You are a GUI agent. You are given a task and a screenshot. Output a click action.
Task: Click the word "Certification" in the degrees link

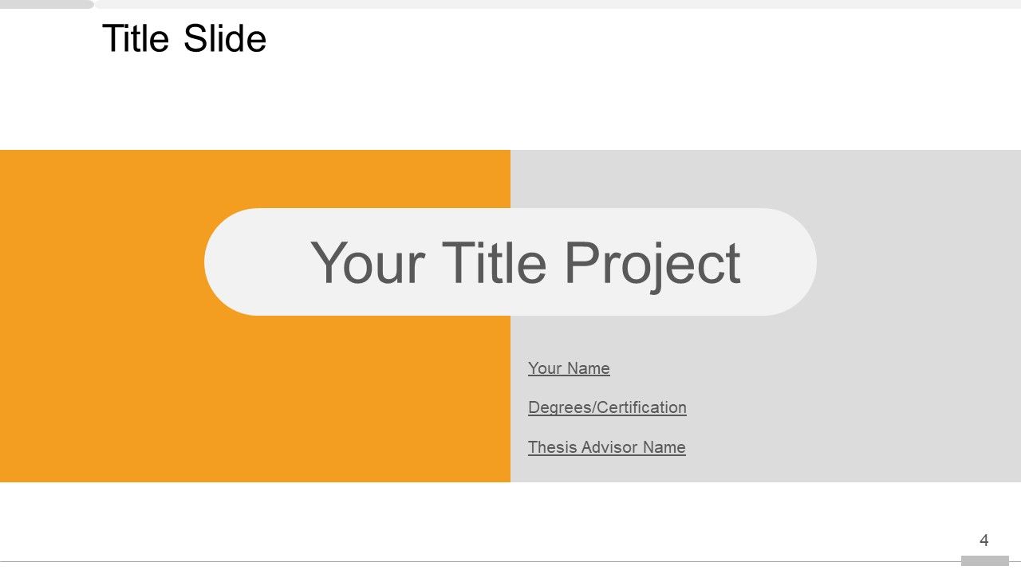[x=641, y=407]
